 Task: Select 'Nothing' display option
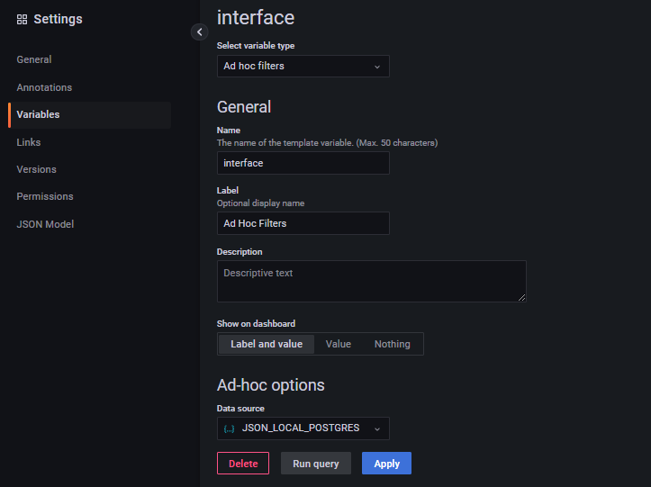[392, 344]
